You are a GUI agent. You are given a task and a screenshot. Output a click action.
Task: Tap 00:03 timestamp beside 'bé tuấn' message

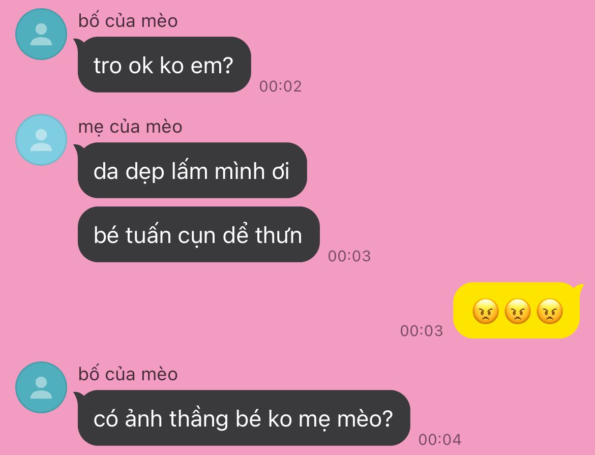coord(349,256)
